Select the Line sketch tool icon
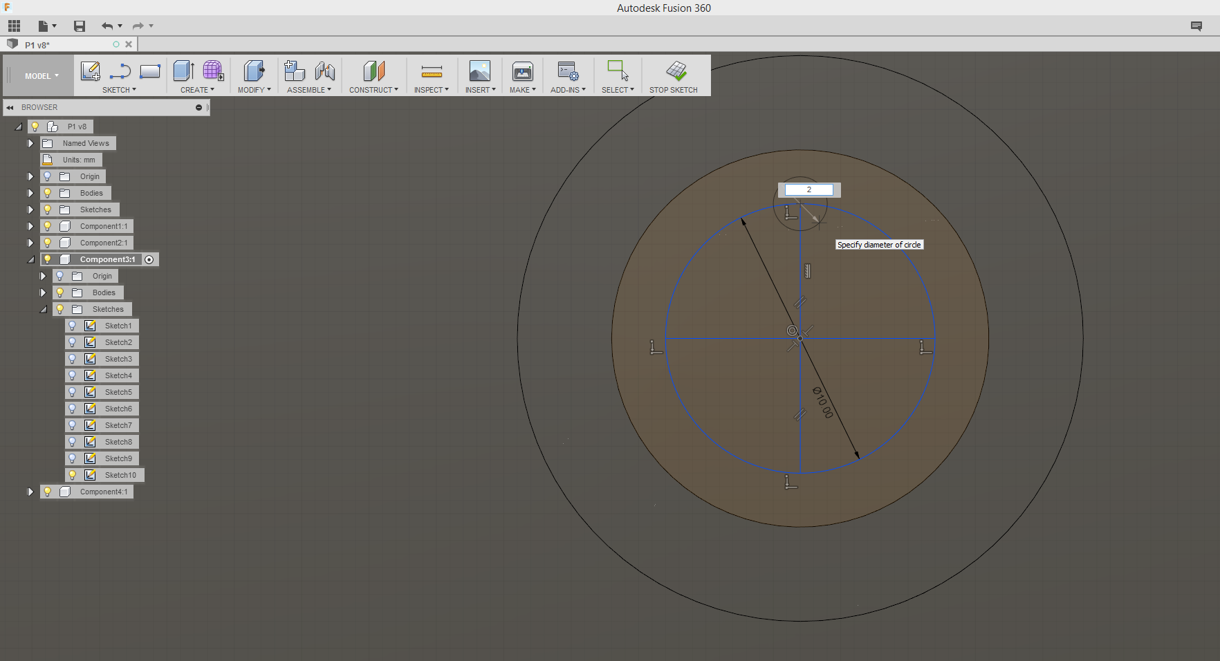The height and width of the screenshot is (661, 1220). (x=120, y=71)
